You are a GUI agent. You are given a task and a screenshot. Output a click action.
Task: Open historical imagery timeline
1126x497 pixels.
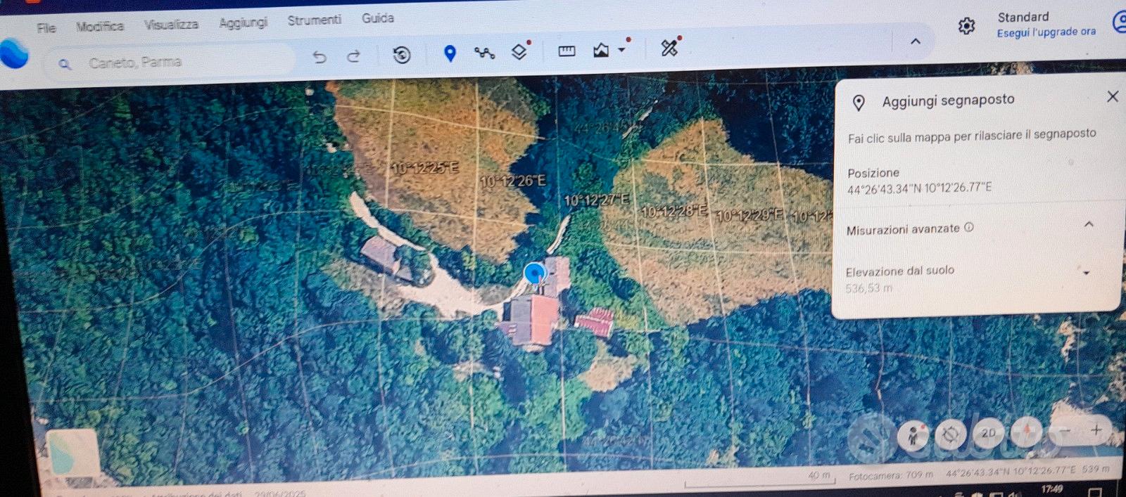(x=402, y=55)
